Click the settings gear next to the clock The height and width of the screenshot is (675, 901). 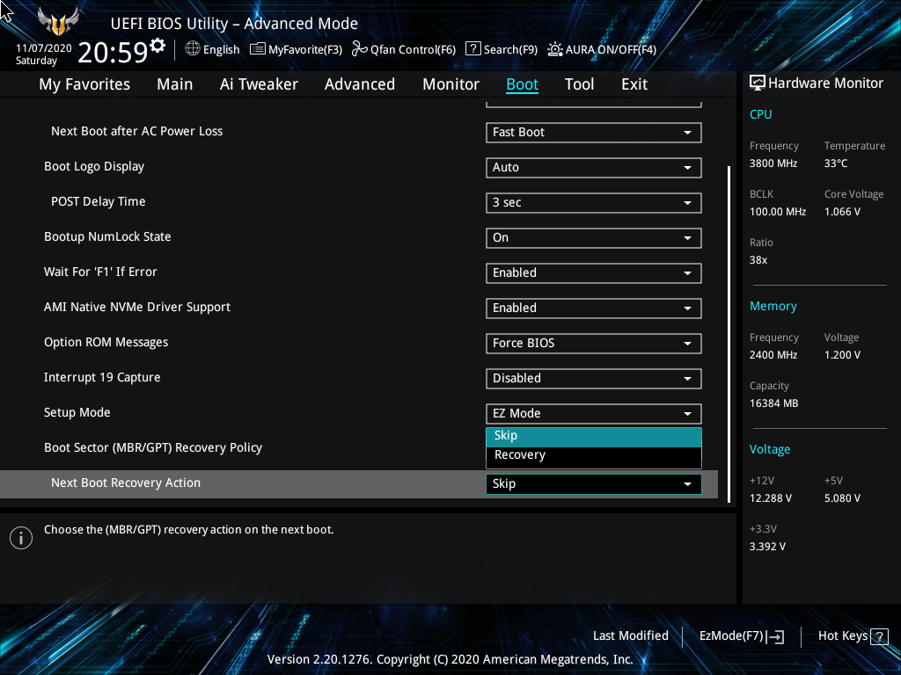click(x=157, y=46)
